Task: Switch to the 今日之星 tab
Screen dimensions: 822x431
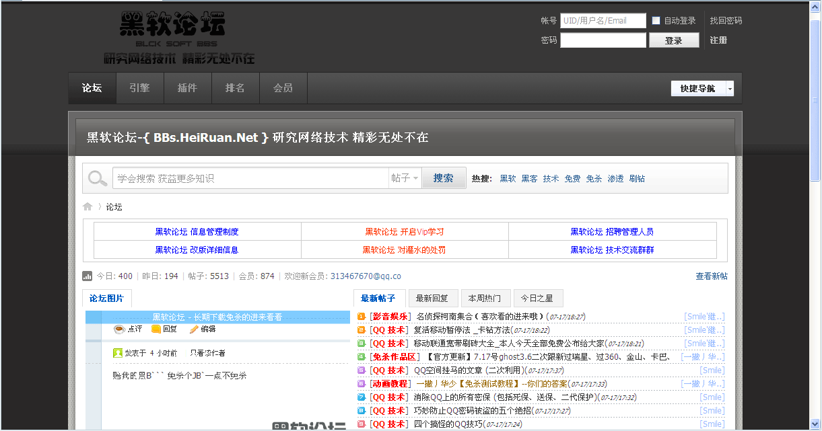Action: 538,299
